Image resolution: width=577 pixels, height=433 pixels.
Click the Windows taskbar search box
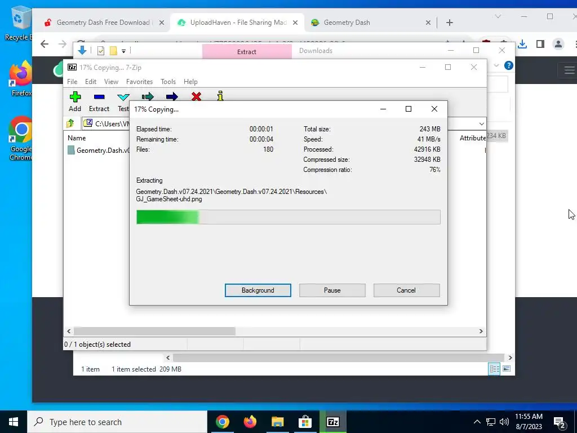point(117,422)
